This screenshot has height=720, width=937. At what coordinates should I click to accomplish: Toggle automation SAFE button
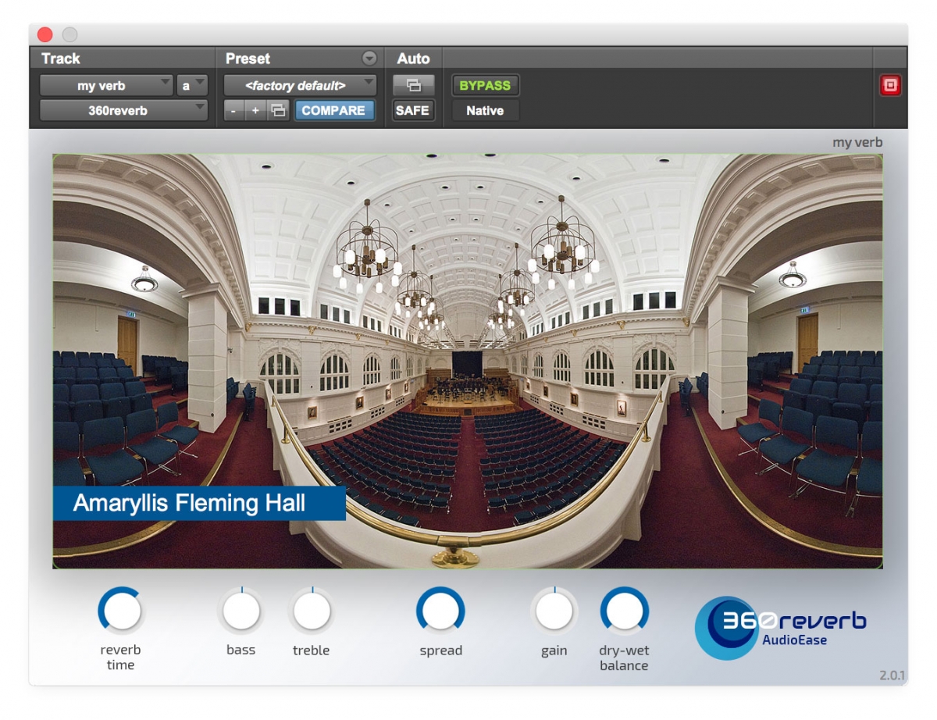coord(412,111)
